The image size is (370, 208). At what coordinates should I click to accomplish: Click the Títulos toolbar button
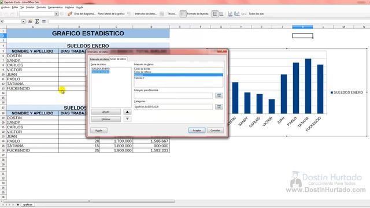pos(172,14)
